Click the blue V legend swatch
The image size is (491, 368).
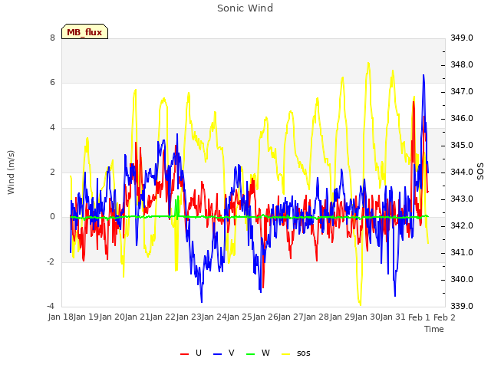pyautogui.click(x=217, y=354)
